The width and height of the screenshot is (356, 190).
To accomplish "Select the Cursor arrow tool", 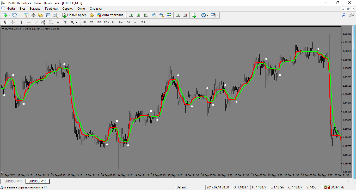I will [x=5, y=22].
